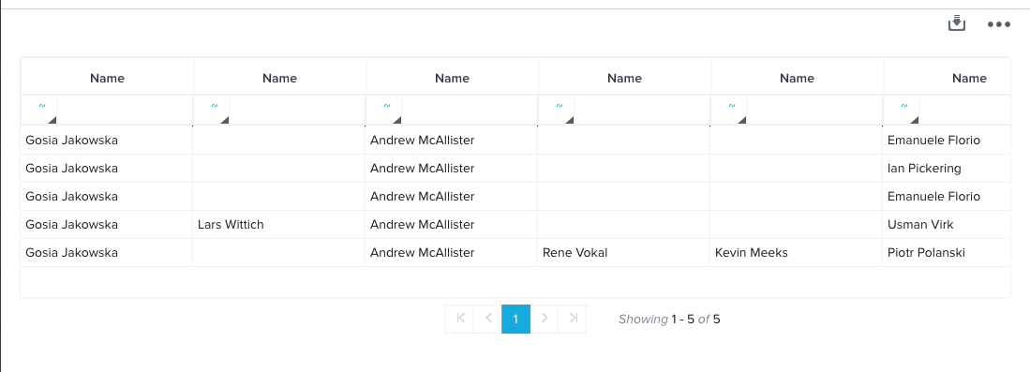Select the Lars Wittich cell

pos(279,225)
